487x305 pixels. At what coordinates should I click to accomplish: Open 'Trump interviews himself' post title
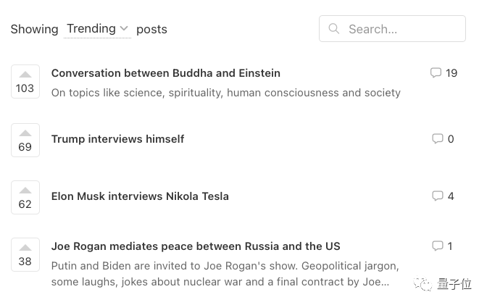[117, 139]
